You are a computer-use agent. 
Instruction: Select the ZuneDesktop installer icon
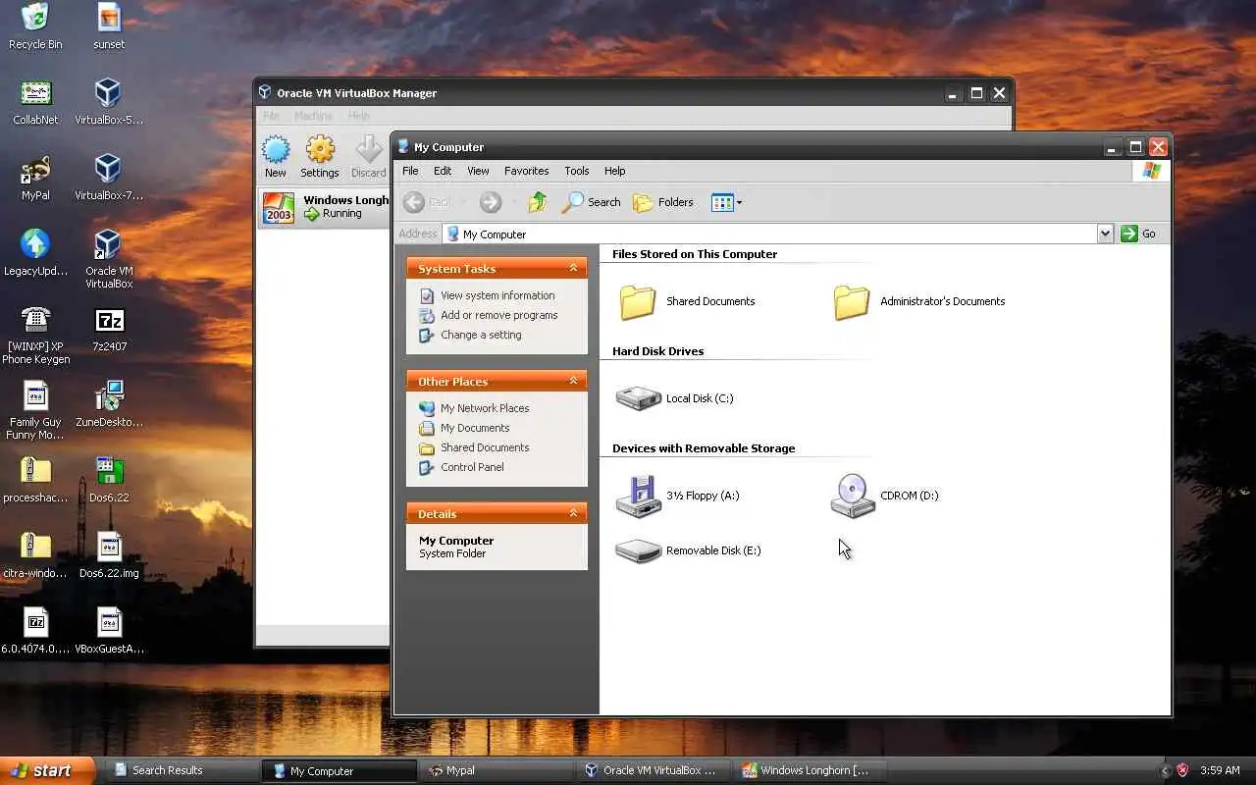[x=109, y=404]
